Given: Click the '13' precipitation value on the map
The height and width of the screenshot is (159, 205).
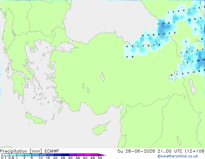Looking at the screenshot, I should pyautogui.click(x=198, y=61).
